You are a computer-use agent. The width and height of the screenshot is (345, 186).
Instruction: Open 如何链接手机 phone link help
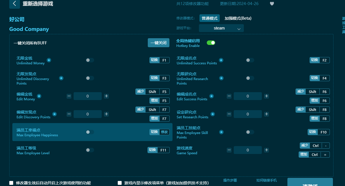[x=267, y=180]
